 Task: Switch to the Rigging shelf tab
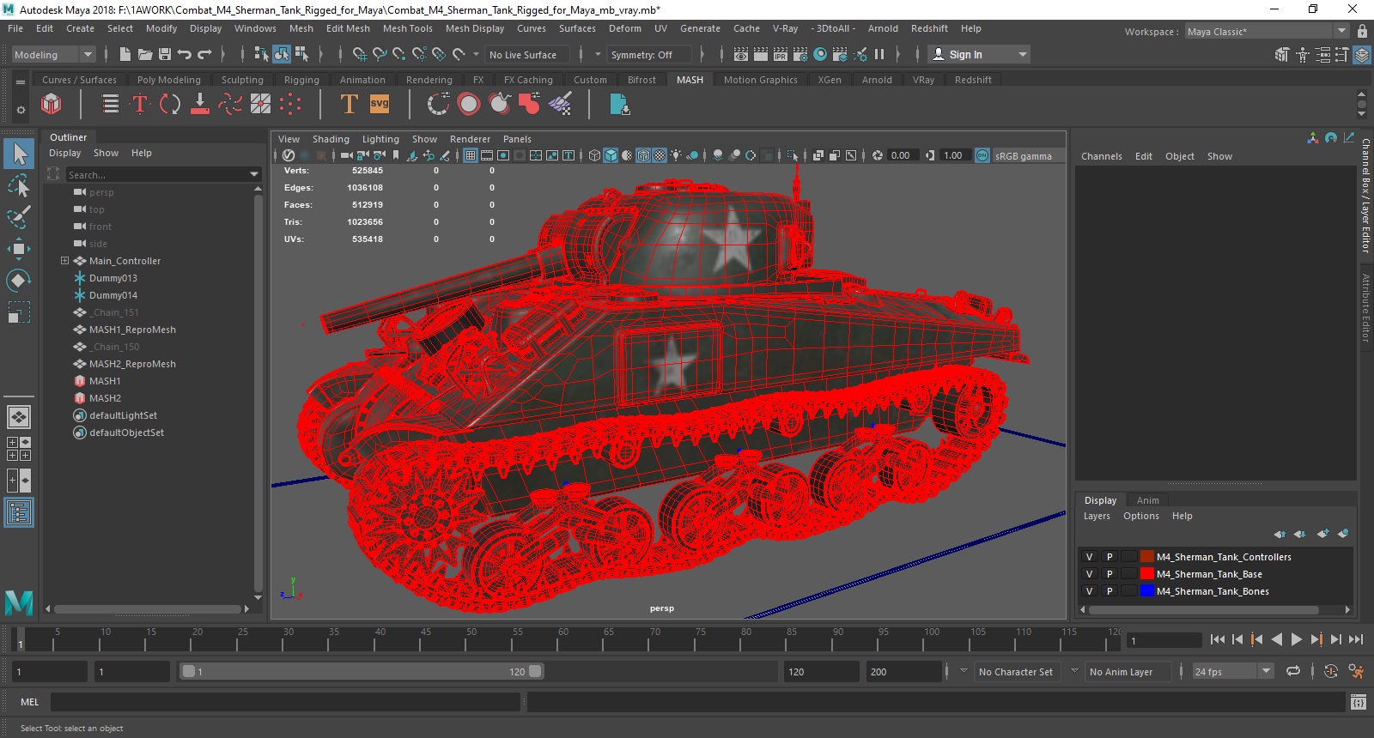point(301,80)
